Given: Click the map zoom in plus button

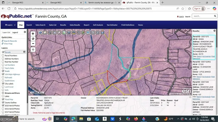Looking at the screenshot, I should pyautogui.click(x=33, y=34).
